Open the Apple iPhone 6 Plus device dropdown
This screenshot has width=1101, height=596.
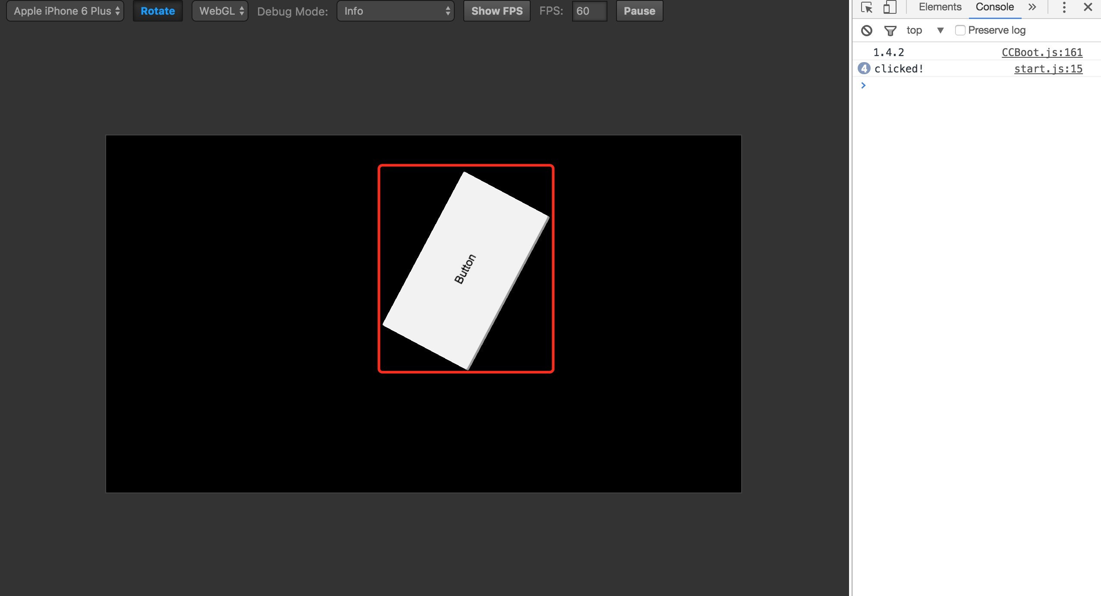[x=65, y=11]
